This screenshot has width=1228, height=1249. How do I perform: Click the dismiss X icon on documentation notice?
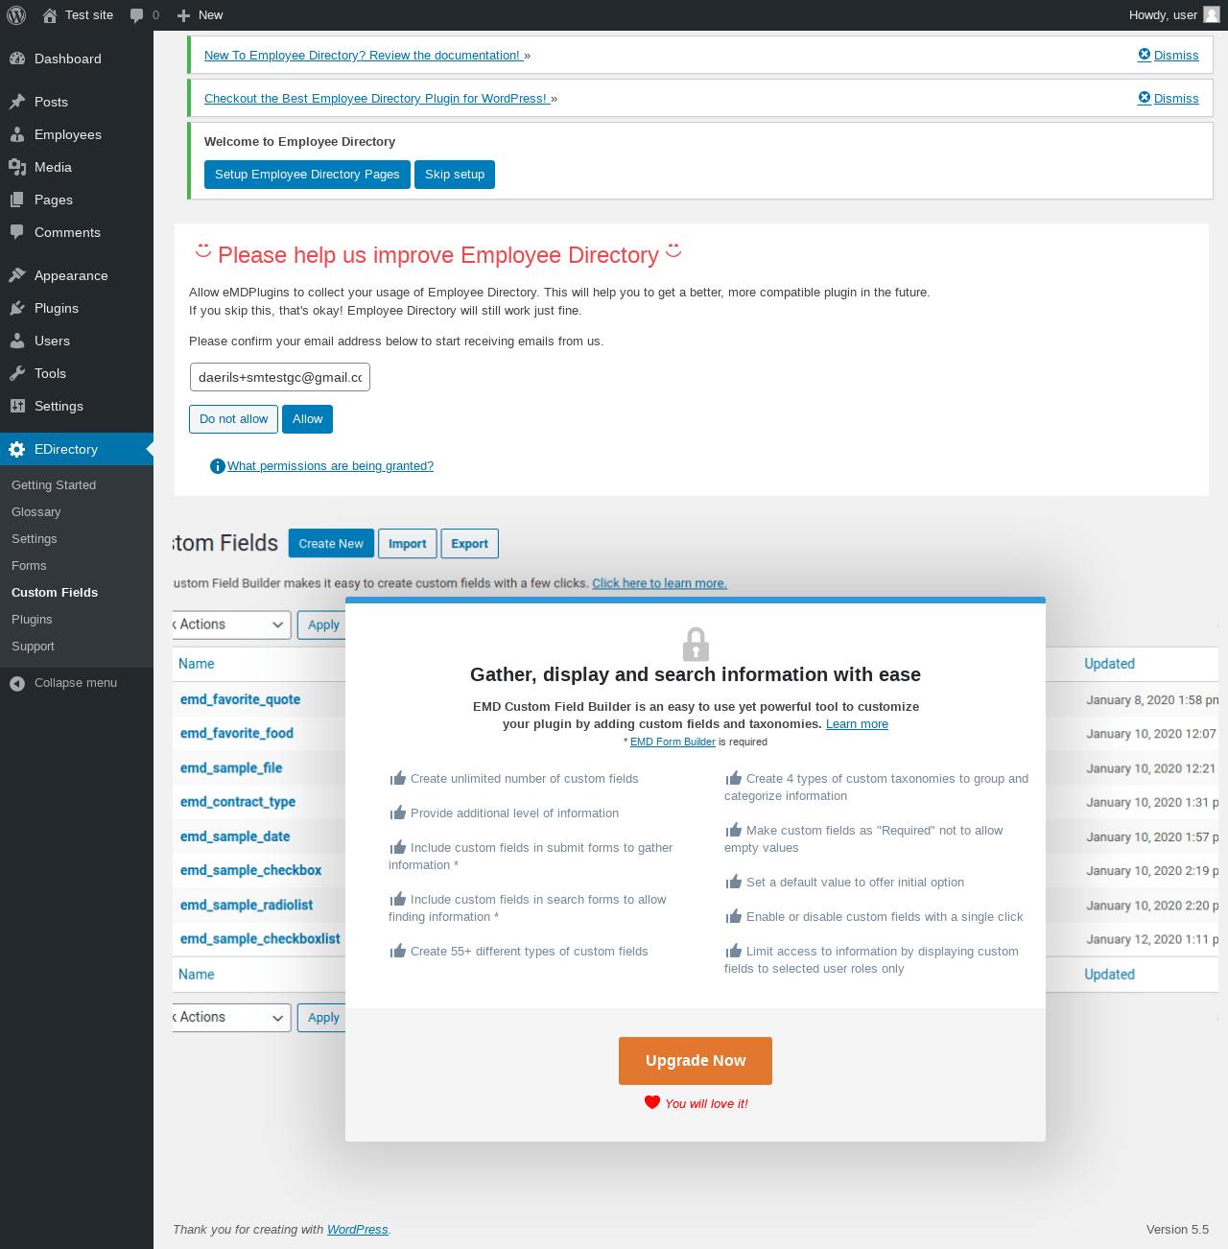coord(1145,55)
